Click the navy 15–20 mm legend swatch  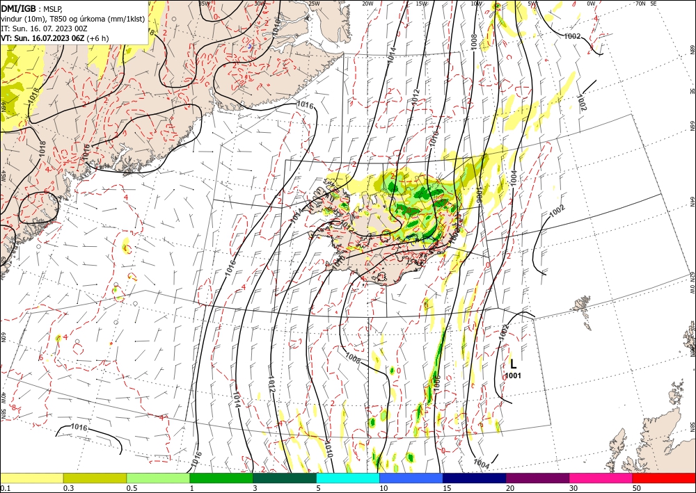pos(475,478)
